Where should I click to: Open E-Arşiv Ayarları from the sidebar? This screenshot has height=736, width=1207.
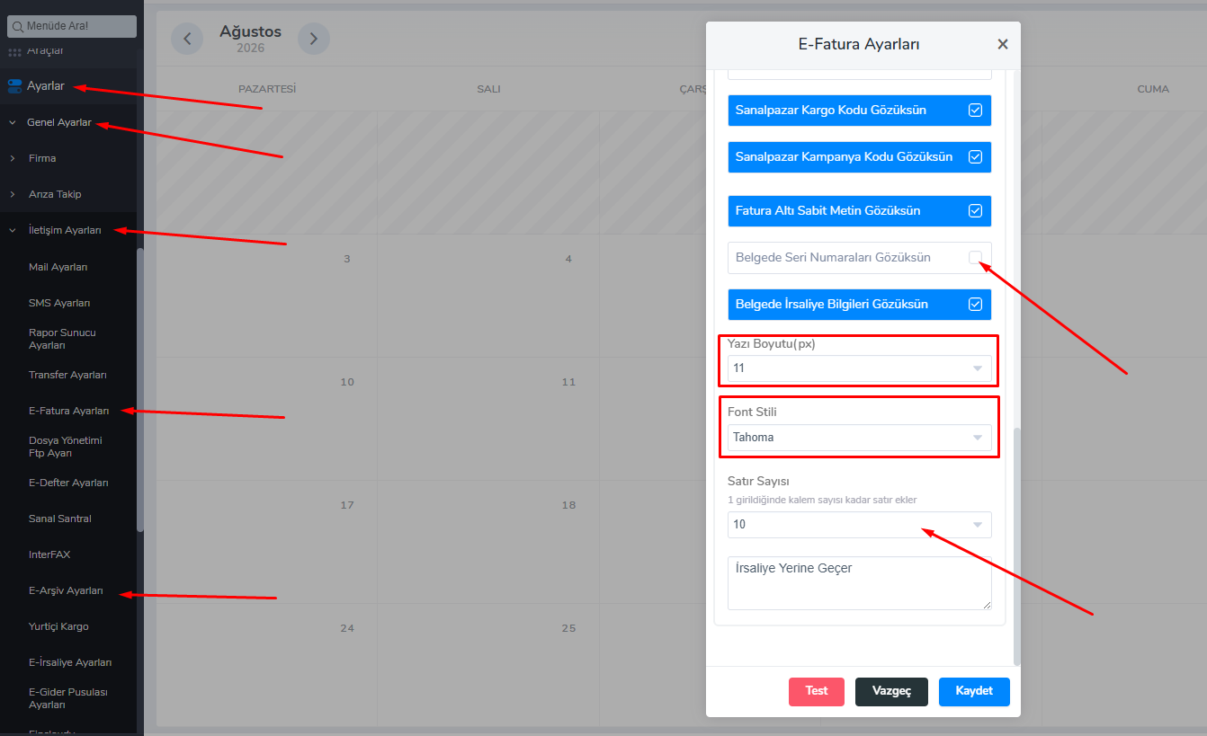pyautogui.click(x=66, y=590)
